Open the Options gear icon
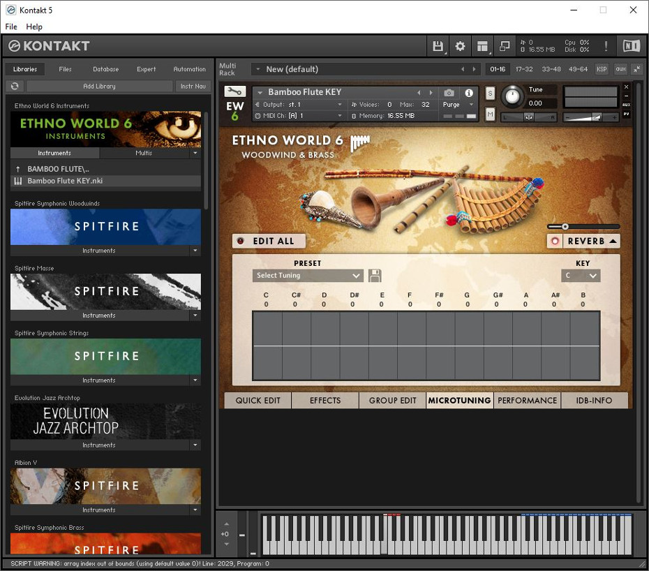649x571 pixels. tap(460, 46)
